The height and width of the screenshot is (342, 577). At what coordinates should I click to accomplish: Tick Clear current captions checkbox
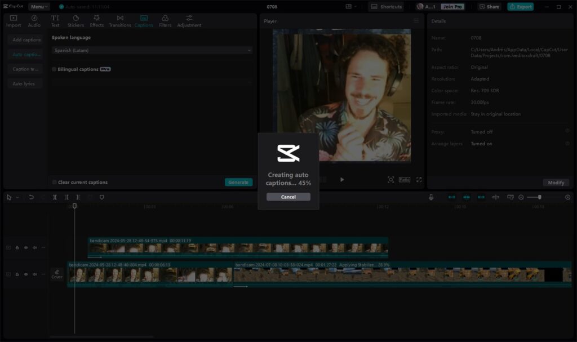55,182
